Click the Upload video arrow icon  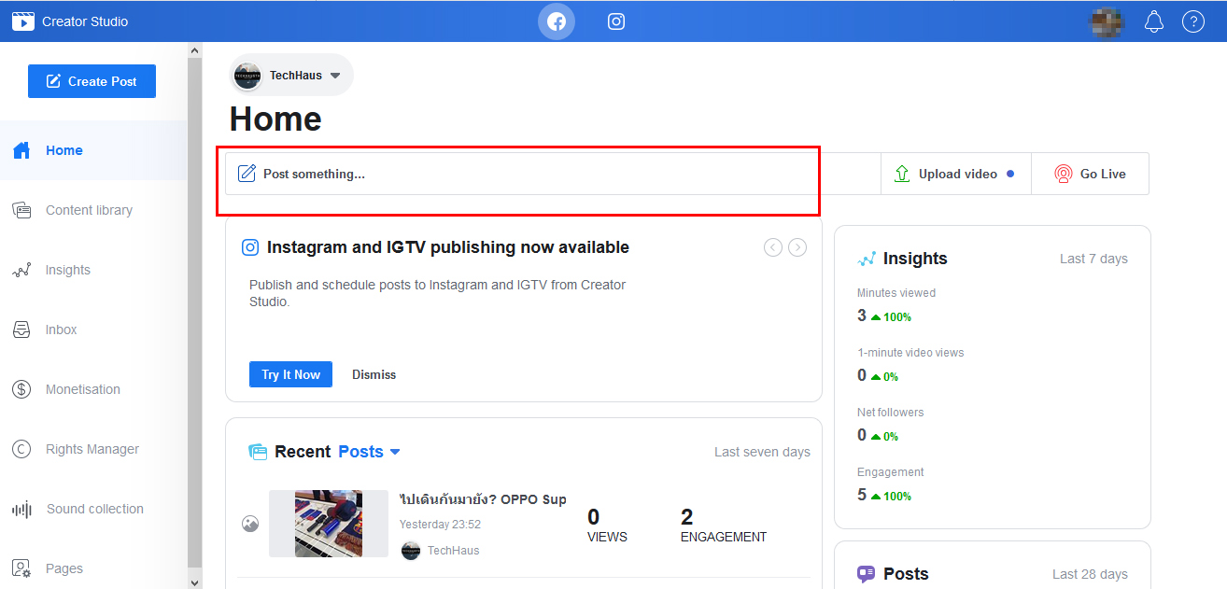coord(902,174)
